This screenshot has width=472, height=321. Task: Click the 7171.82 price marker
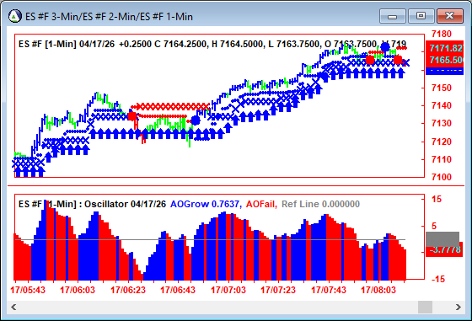[445, 48]
